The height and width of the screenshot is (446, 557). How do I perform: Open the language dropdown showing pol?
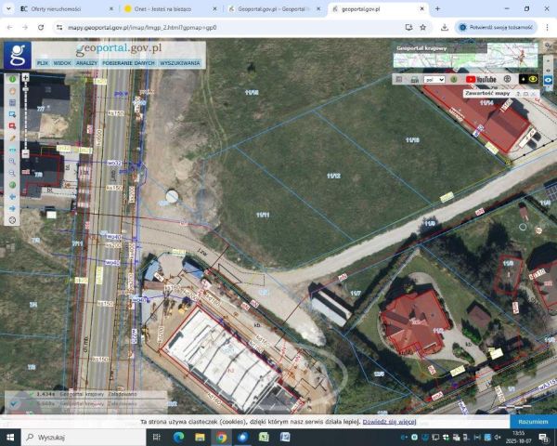pos(434,80)
